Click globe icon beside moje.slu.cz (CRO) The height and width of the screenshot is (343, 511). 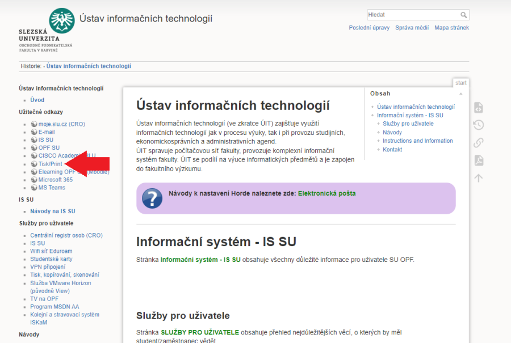(x=34, y=124)
